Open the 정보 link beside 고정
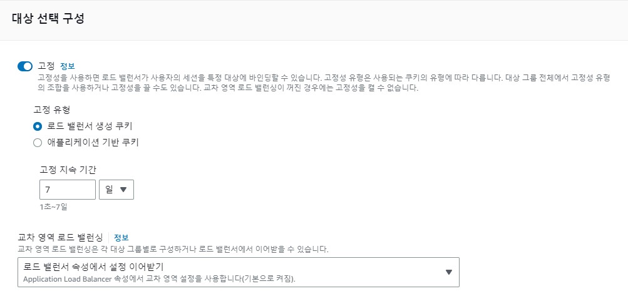Viewport: 628px width, 306px height. pos(67,66)
